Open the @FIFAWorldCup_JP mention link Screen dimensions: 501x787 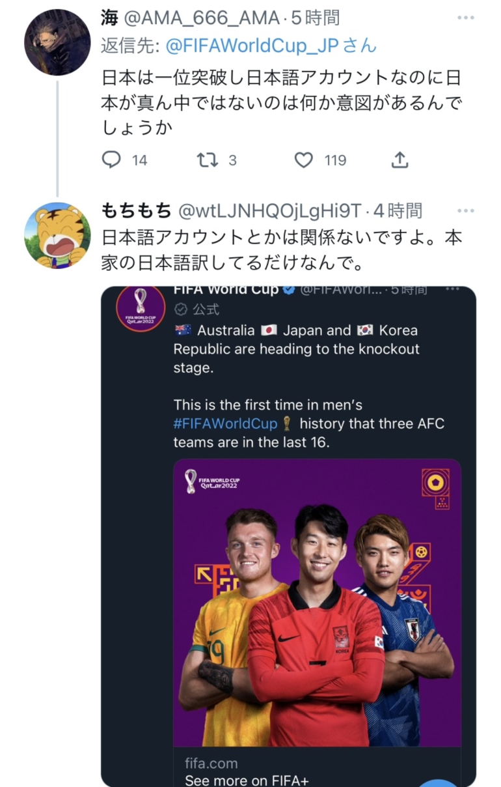(x=271, y=46)
